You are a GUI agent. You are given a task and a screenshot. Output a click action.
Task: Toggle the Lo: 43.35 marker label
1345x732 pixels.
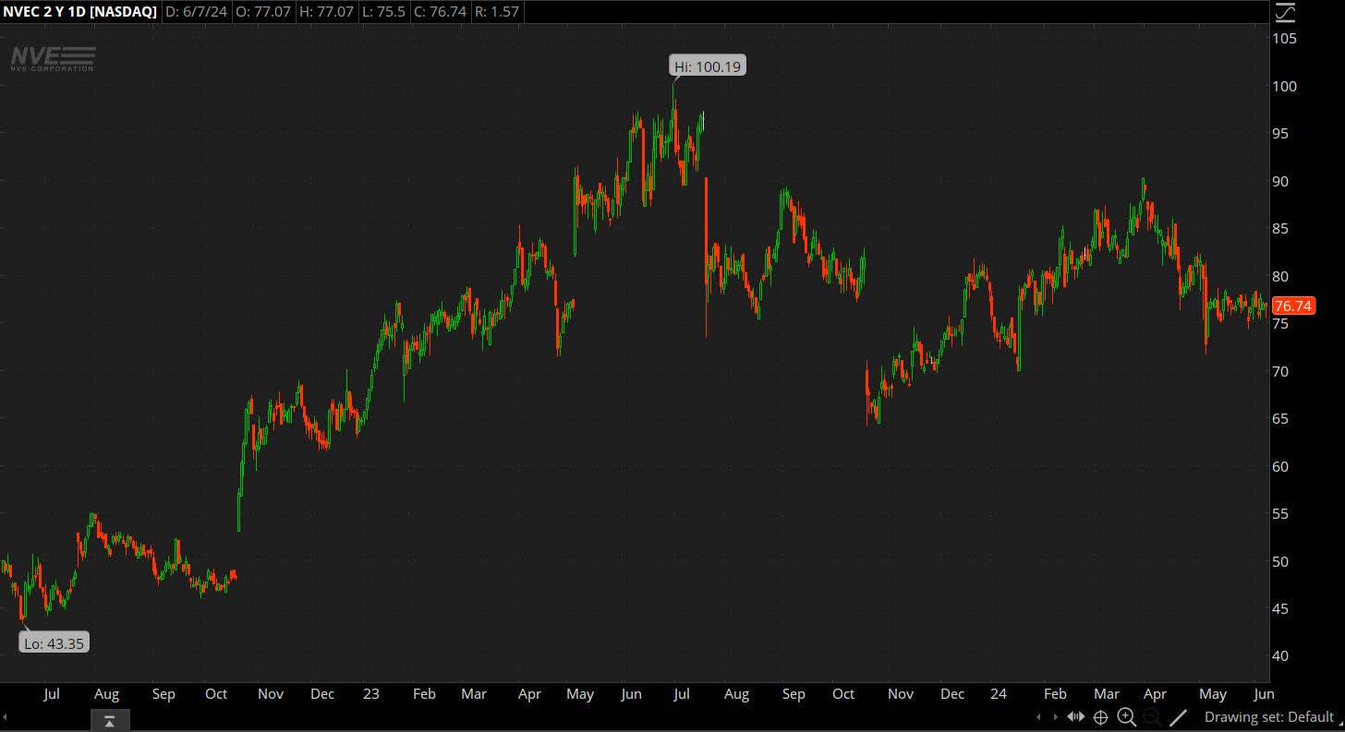click(x=54, y=642)
